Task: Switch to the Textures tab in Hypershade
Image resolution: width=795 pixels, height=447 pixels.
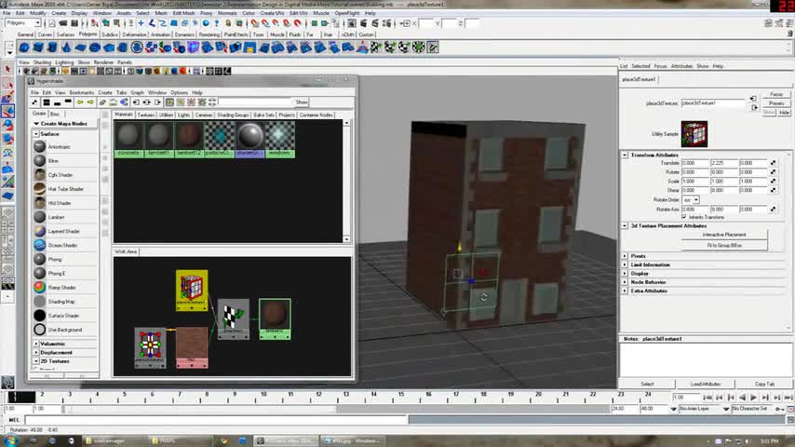Action: click(x=146, y=115)
